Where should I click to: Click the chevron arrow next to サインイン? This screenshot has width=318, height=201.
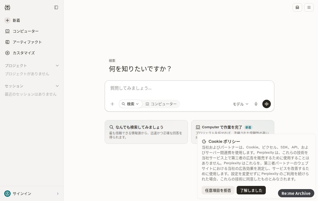(x=58, y=194)
